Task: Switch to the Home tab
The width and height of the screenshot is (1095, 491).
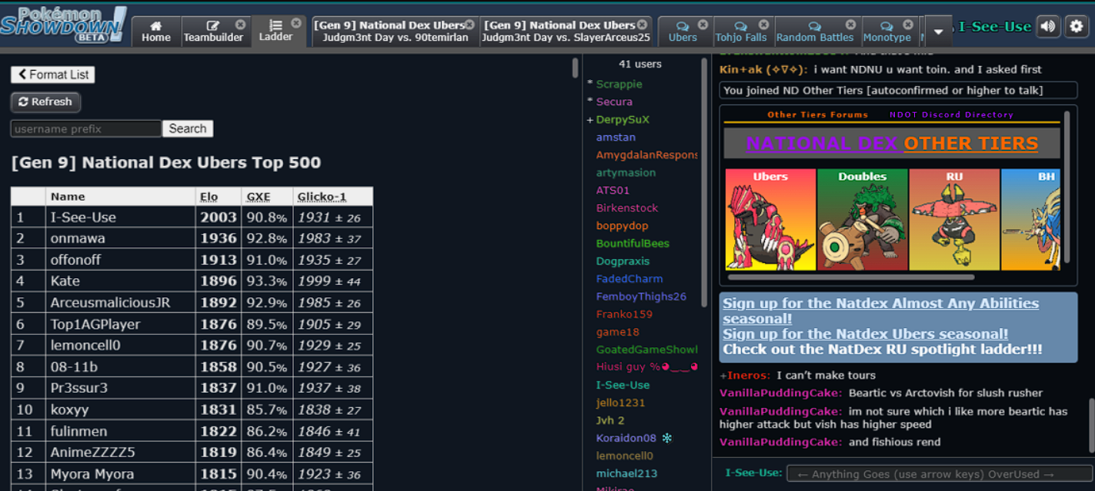Action: (156, 32)
